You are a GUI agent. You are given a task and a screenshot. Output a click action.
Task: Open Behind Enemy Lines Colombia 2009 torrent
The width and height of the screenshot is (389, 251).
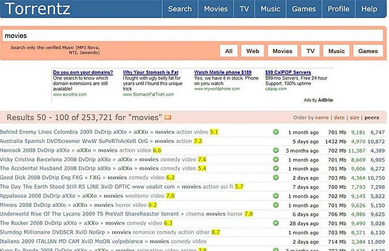tap(64, 132)
